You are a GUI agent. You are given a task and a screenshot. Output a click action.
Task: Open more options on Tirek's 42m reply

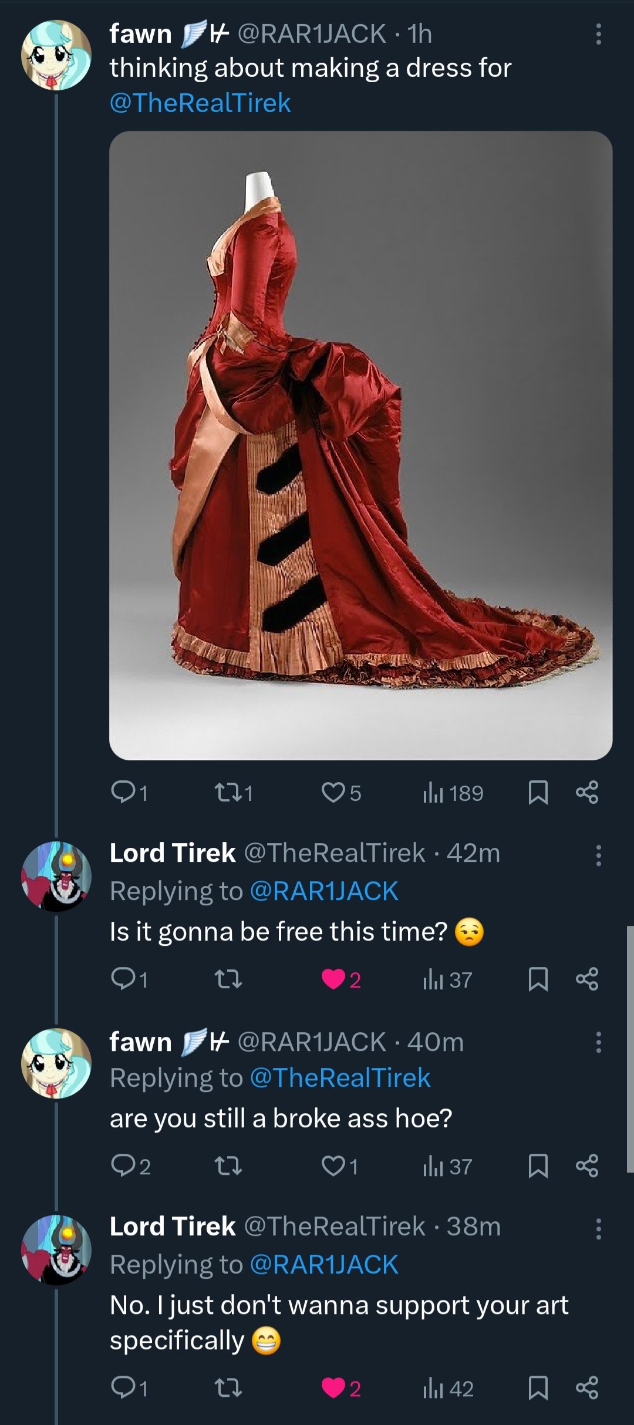tap(598, 855)
